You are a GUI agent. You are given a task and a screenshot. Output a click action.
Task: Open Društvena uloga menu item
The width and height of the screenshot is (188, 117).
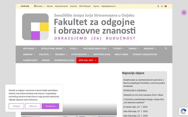(102, 54)
